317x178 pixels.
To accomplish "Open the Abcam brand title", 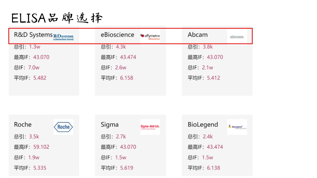I will coord(198,35).
